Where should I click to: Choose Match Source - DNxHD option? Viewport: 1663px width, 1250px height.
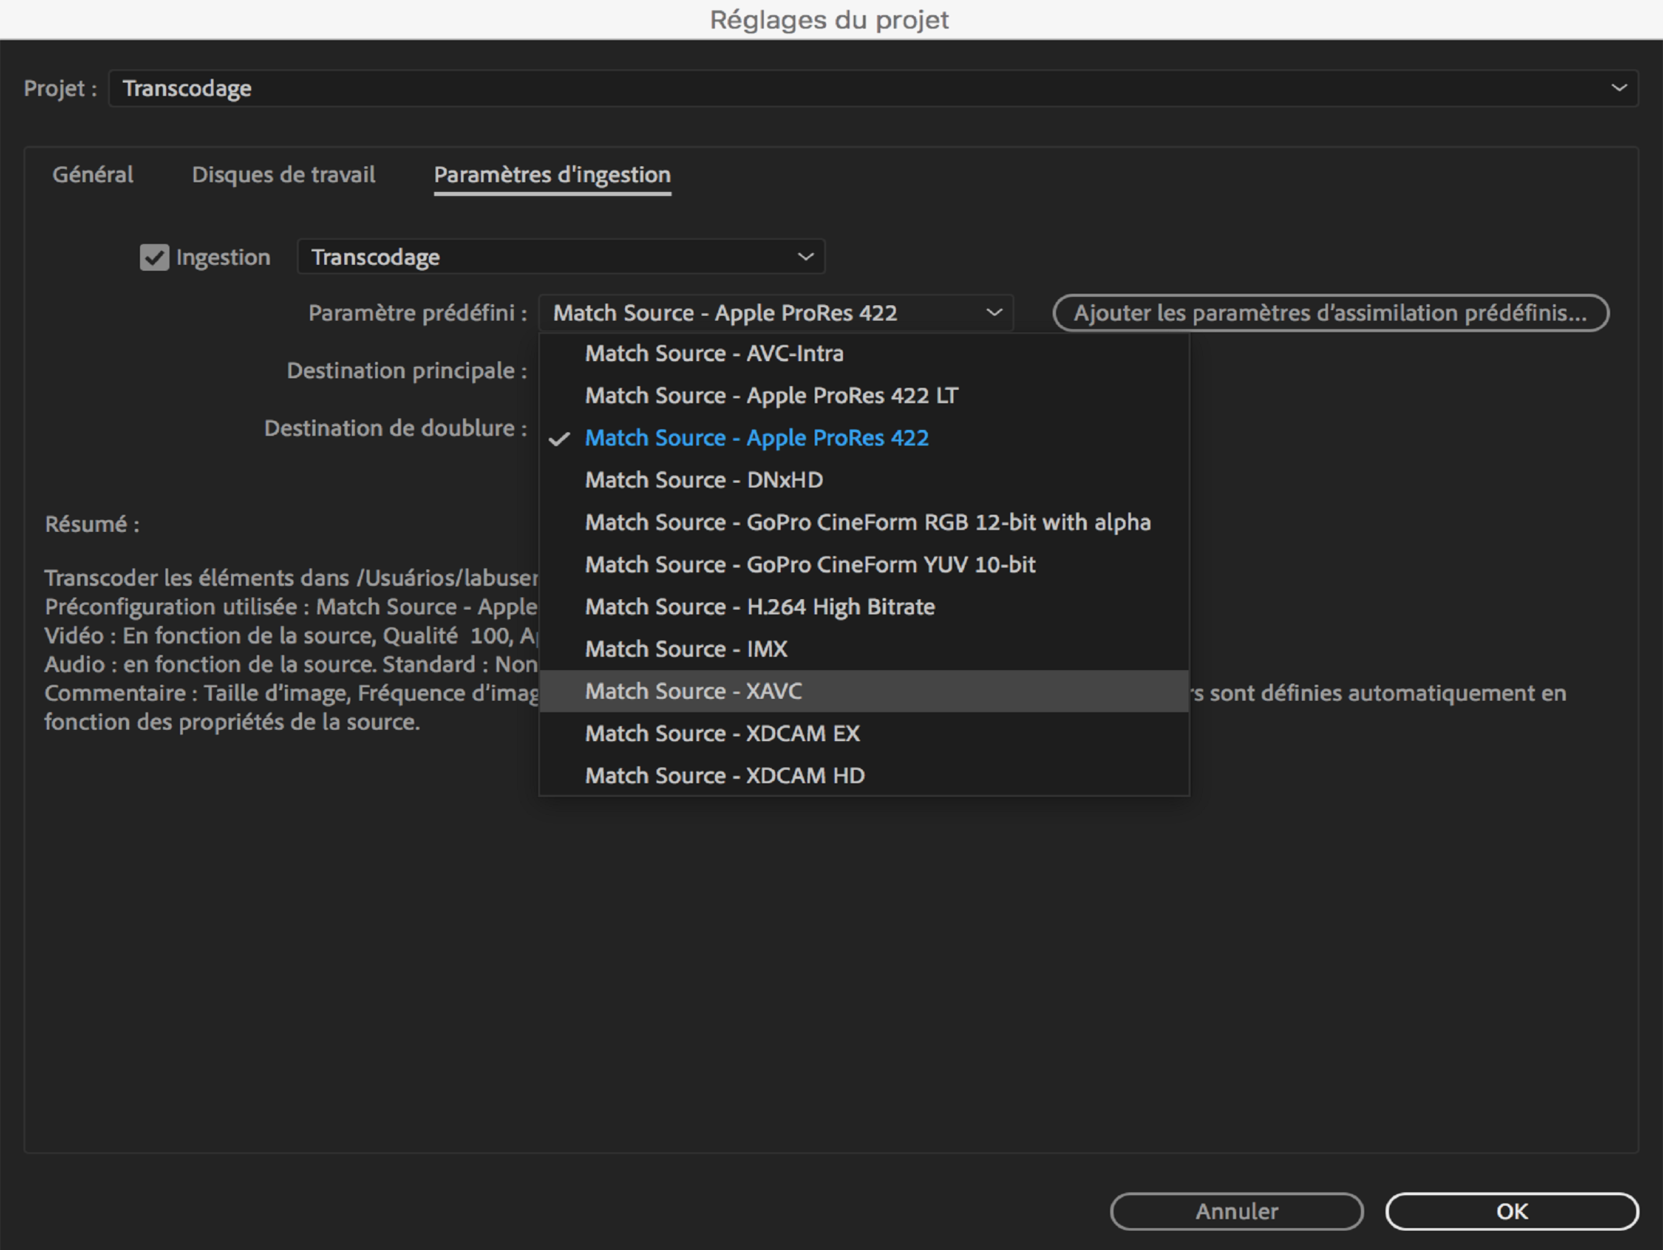coord(704,480)
